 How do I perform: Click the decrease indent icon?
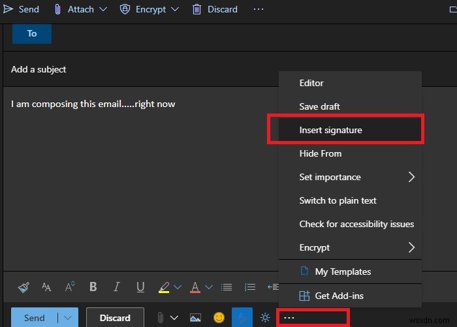pos(273,287)
